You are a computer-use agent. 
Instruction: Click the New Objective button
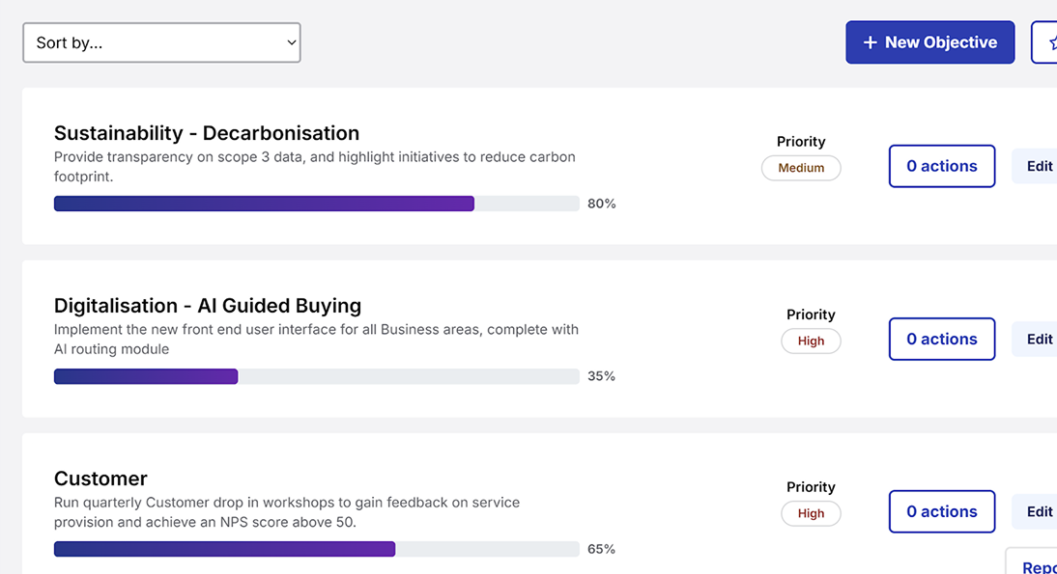929,42
